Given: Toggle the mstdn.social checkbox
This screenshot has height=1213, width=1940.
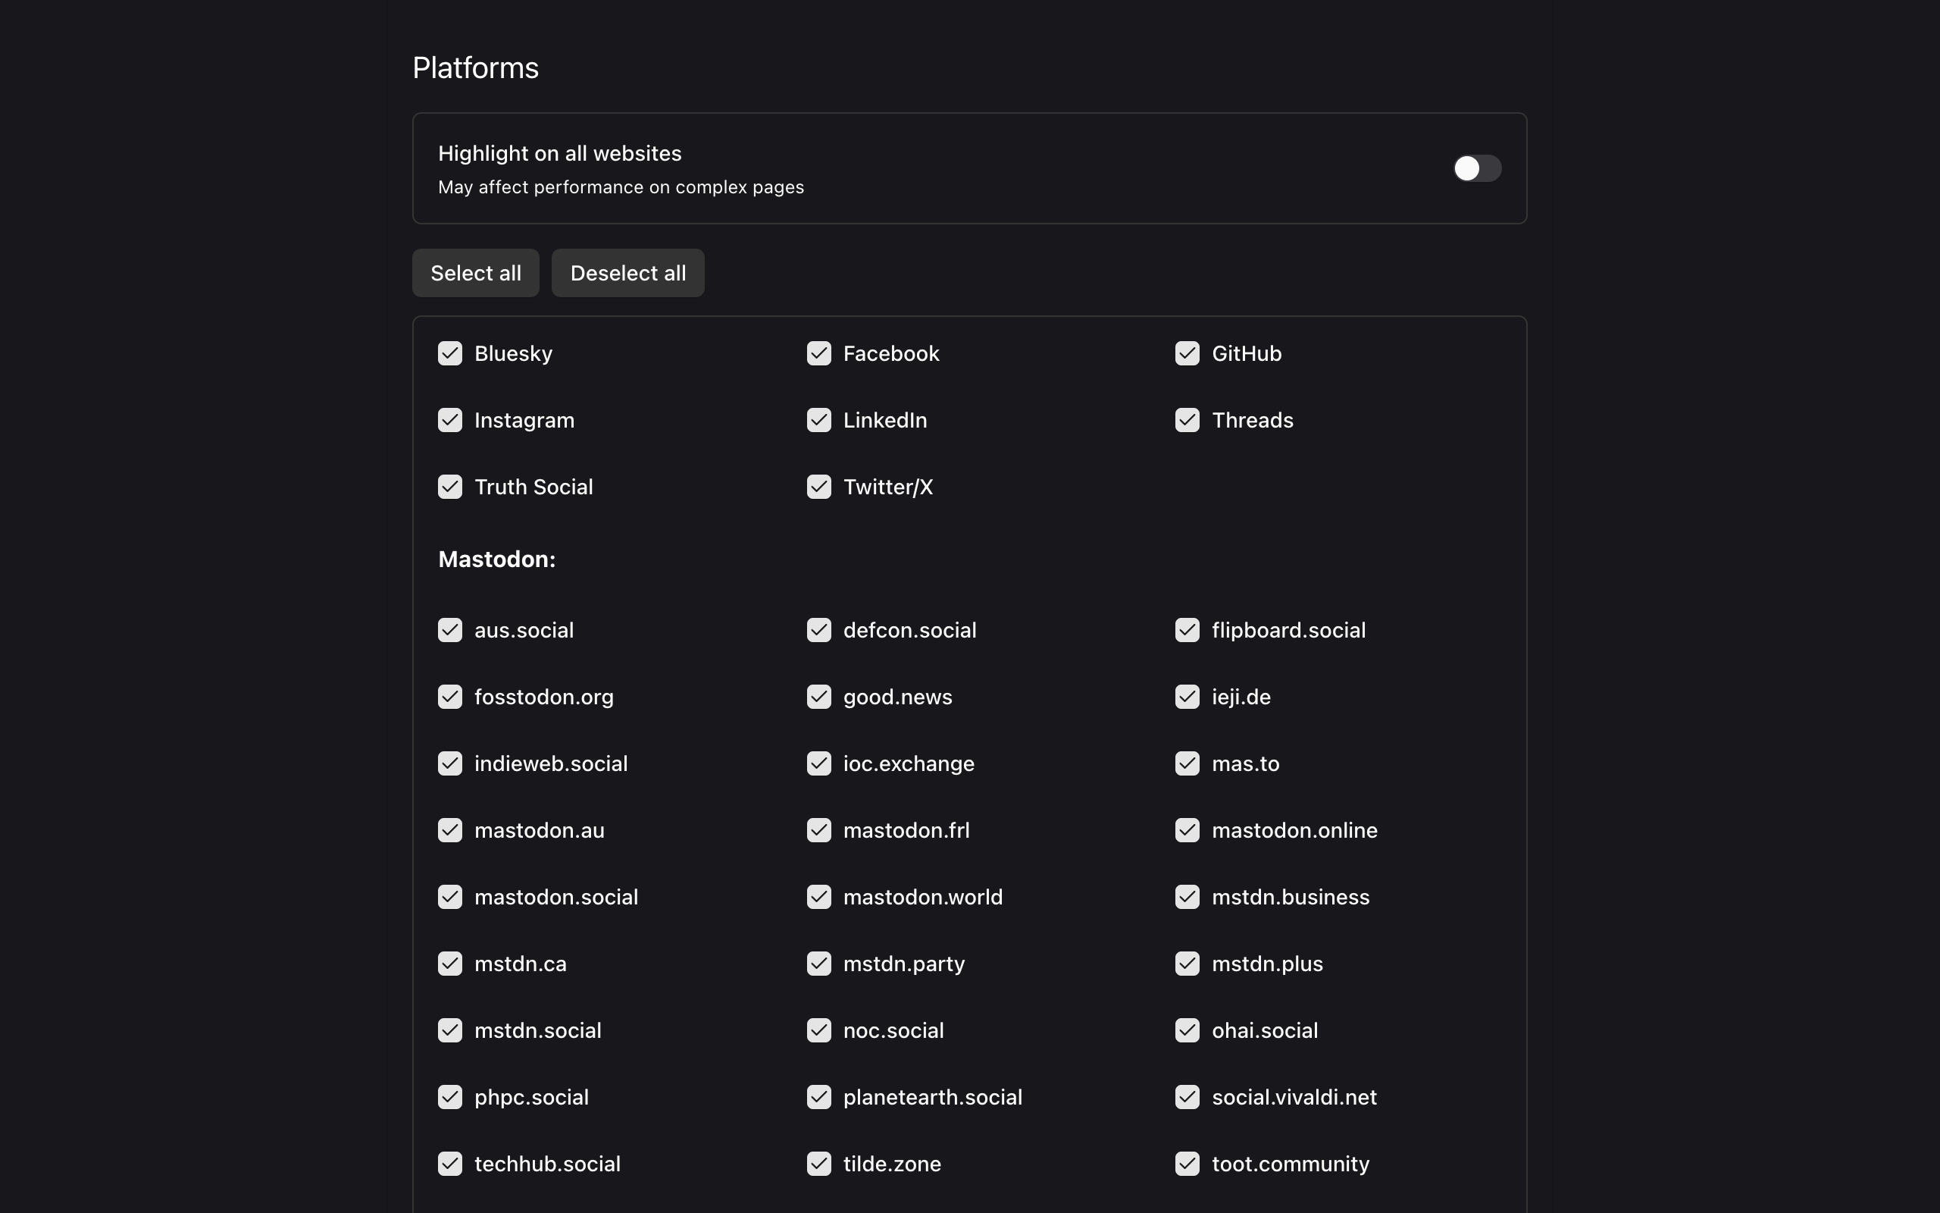Looking at the screenshot, I should [449, 1030].
